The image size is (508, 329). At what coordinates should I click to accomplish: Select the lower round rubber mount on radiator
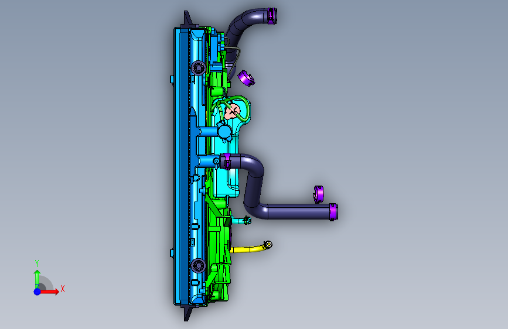pyautogui.click(x=198, y=266)
